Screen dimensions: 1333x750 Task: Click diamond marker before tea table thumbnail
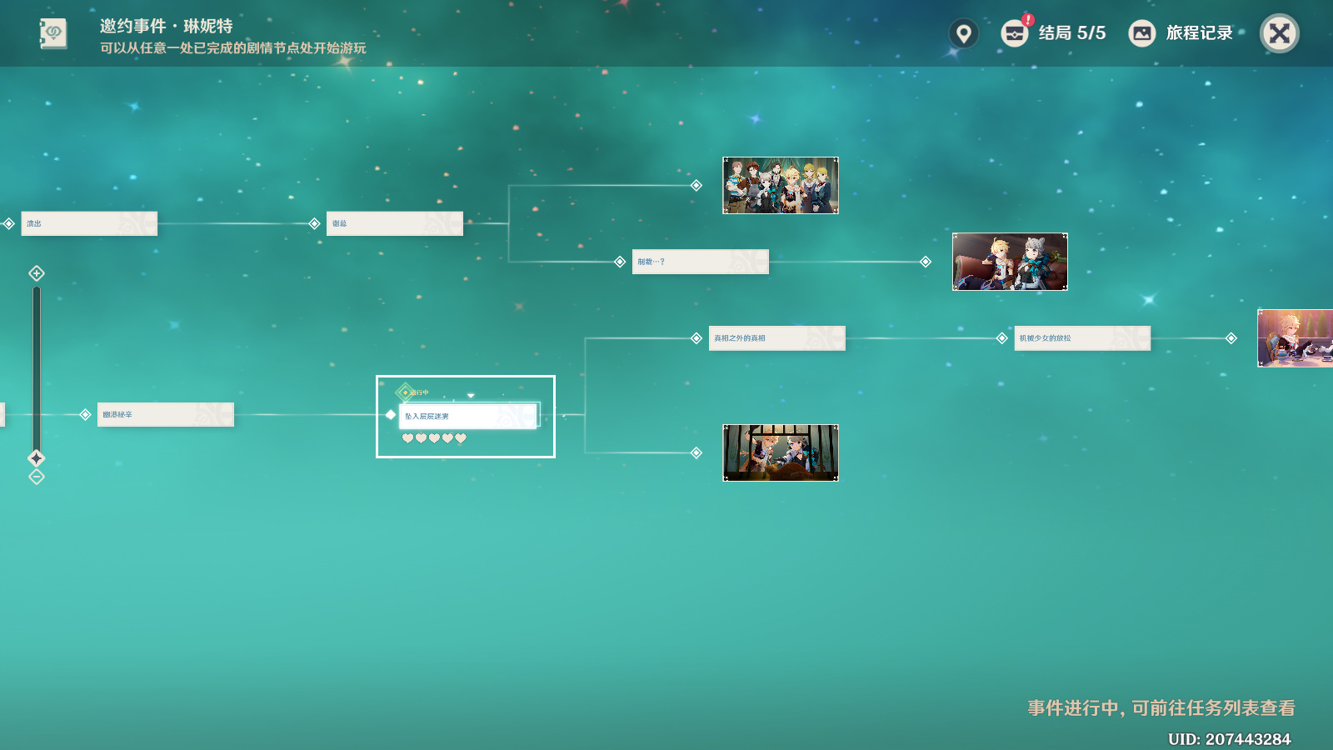point(1231,338)
